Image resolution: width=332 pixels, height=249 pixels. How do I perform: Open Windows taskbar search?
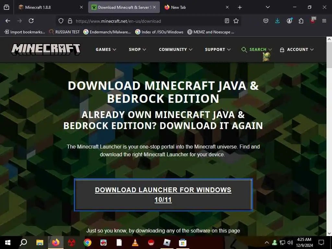pyautogui.click(x=23, y=243)
